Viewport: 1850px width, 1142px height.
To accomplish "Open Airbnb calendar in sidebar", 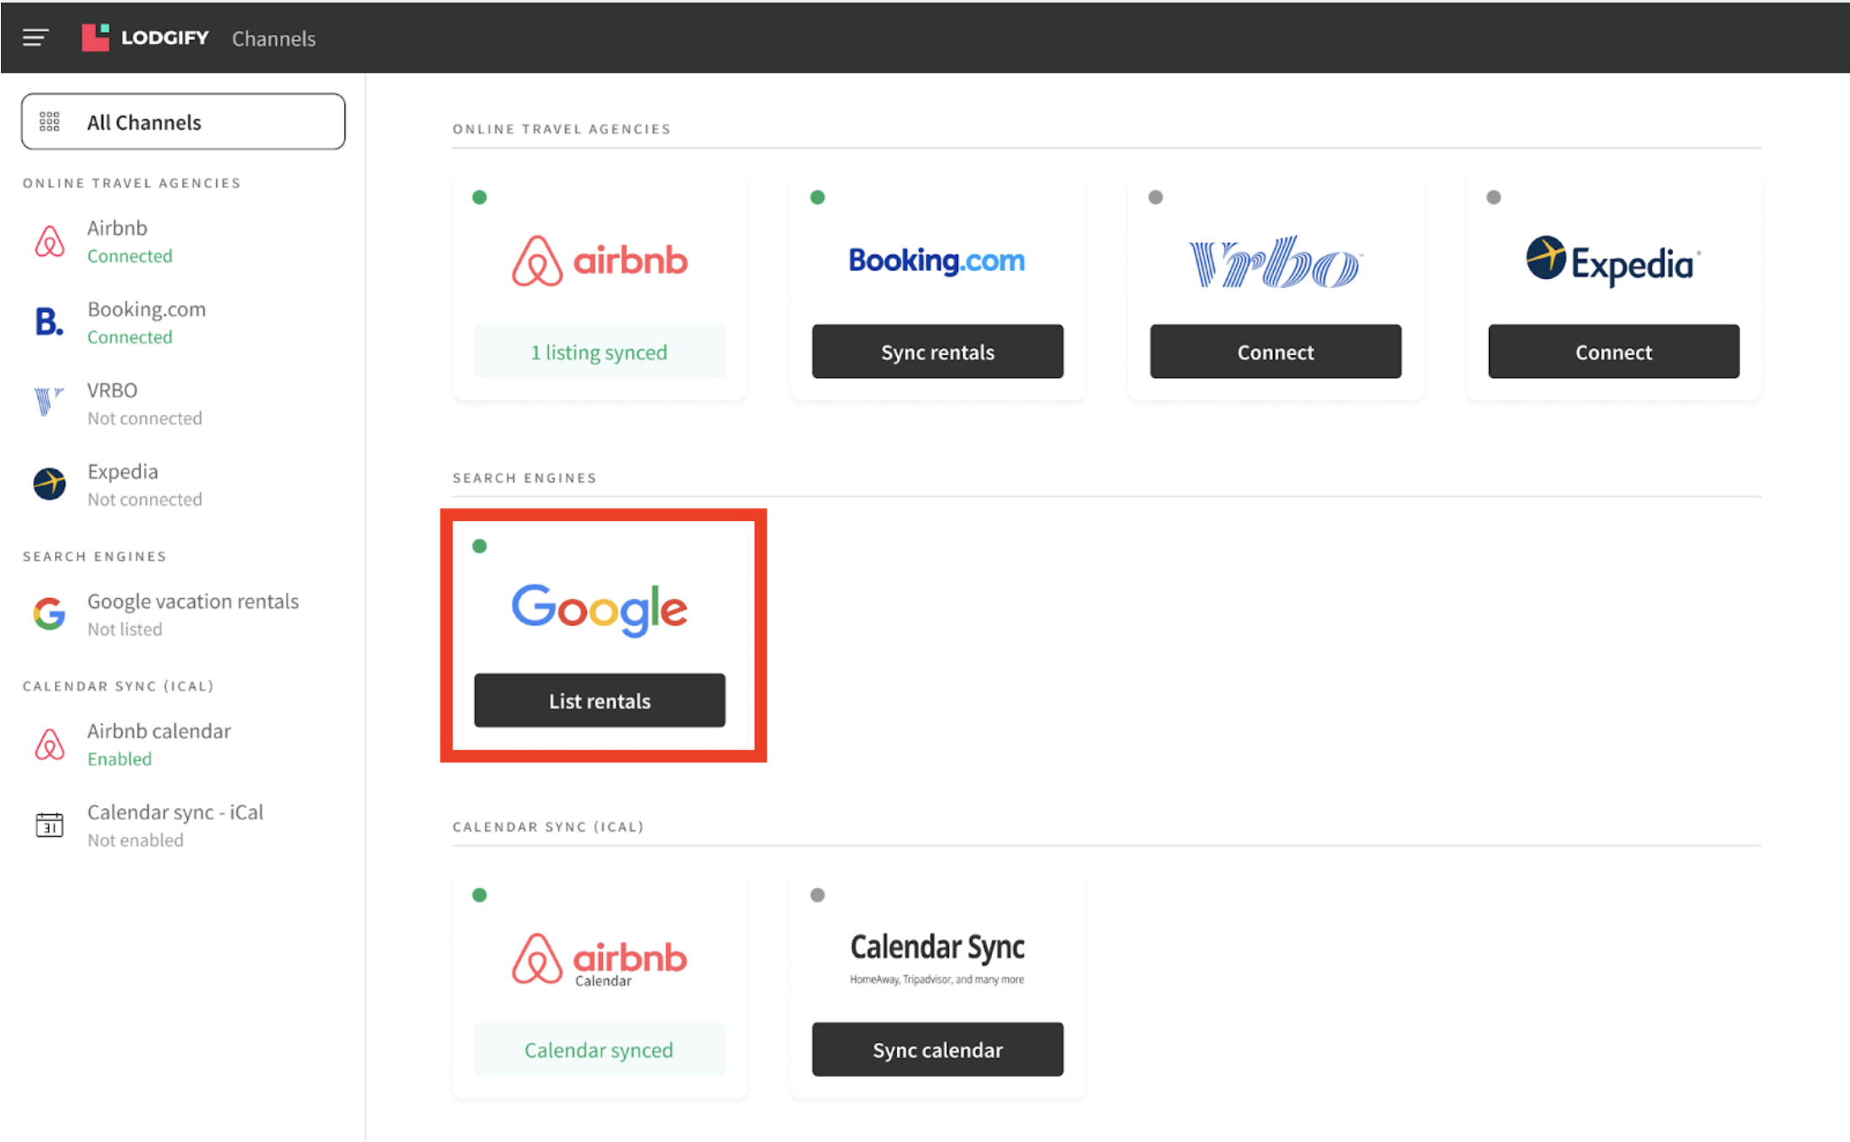I will pyautogui.click(x=183, y=744).
